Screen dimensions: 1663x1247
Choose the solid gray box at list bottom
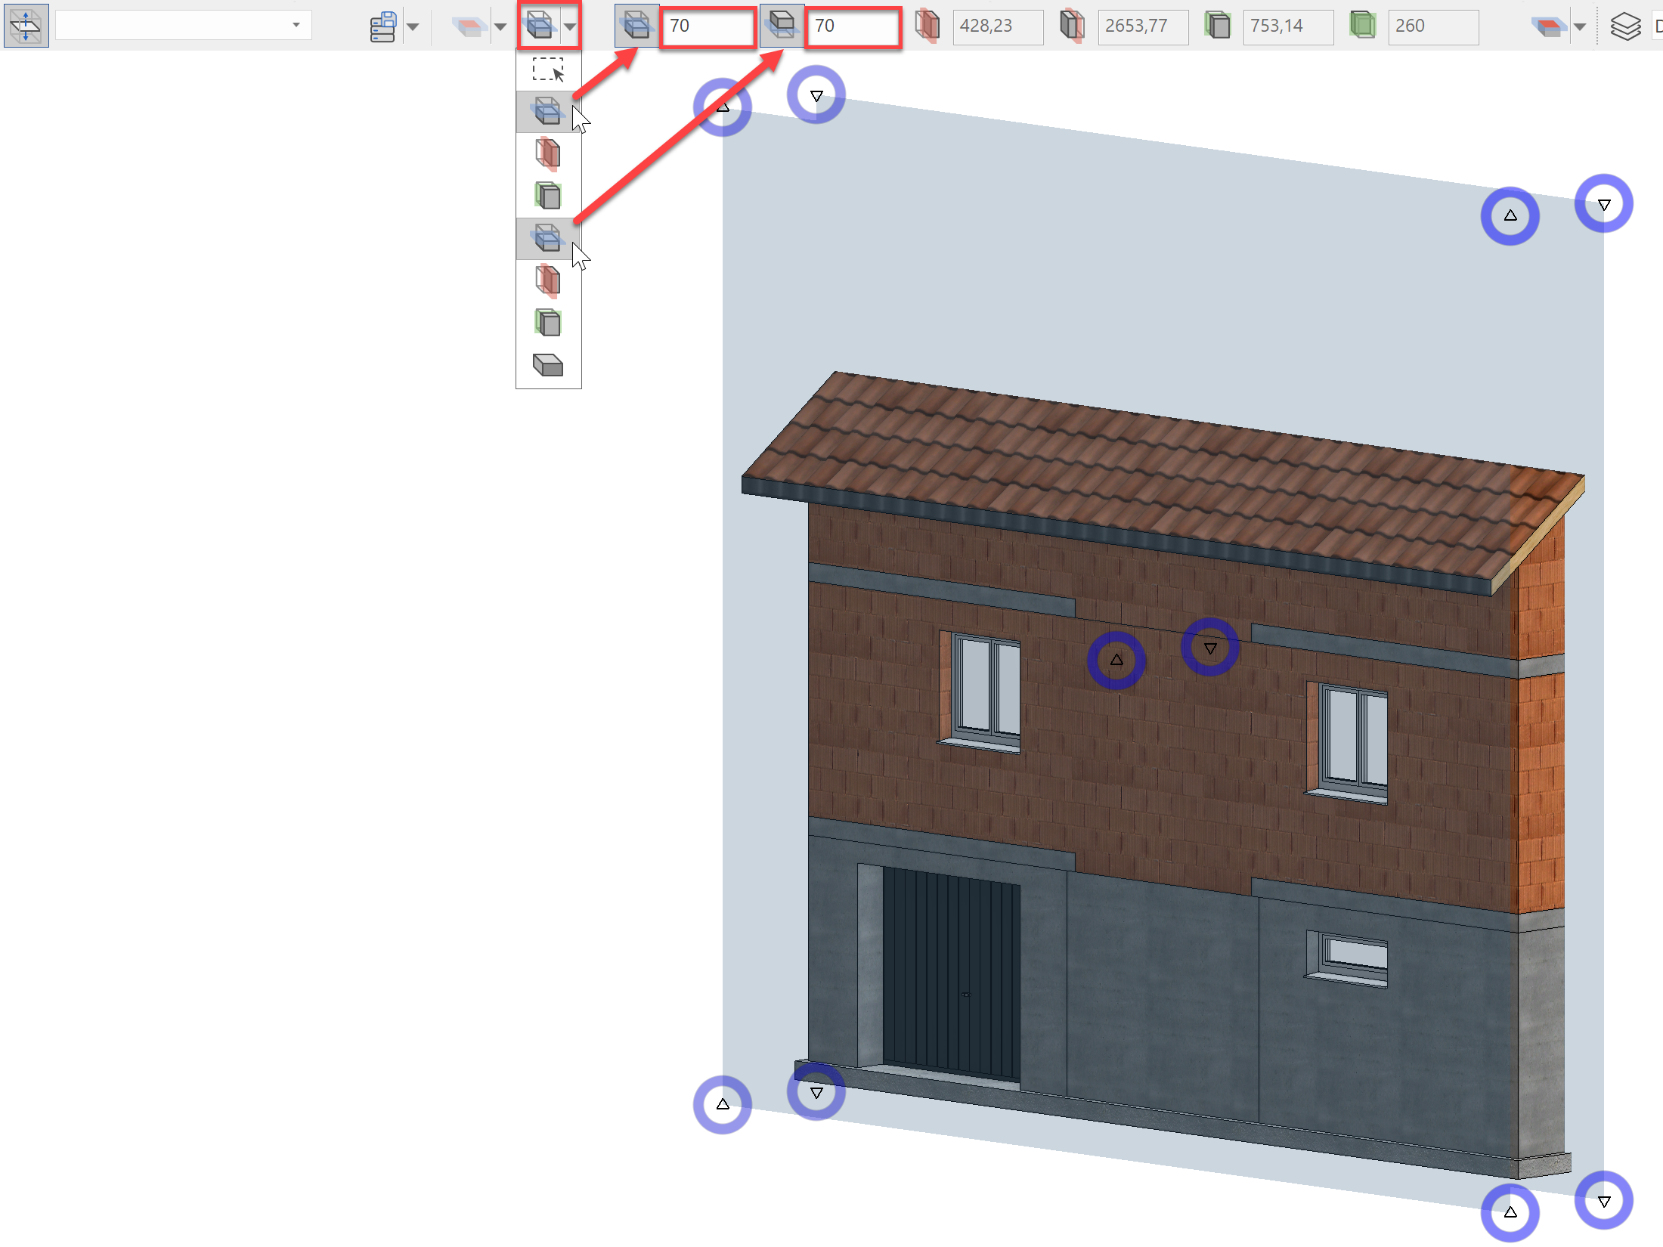click(548, 366)
